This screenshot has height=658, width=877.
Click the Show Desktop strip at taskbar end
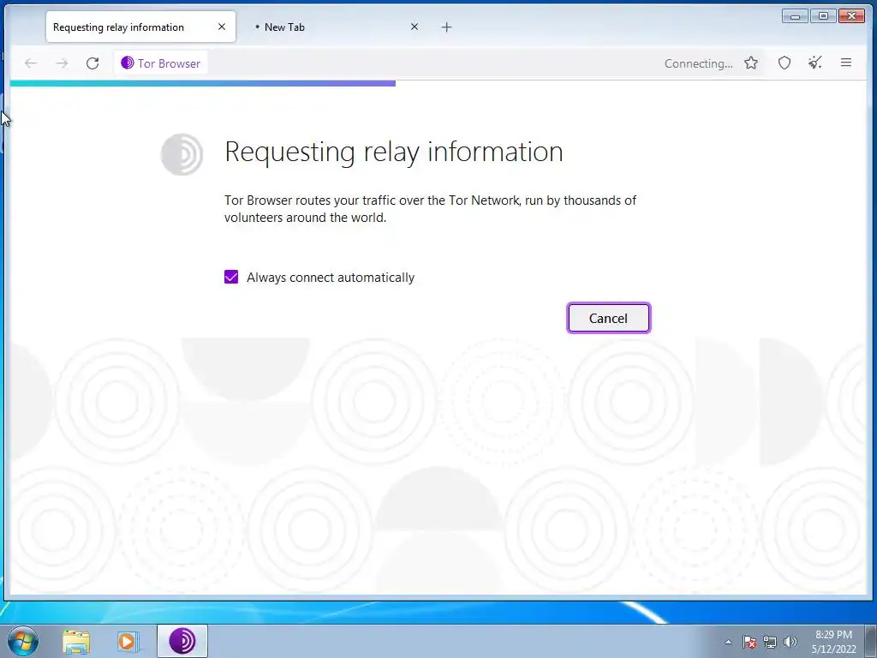pyautogui.click(x=871, y=641)
